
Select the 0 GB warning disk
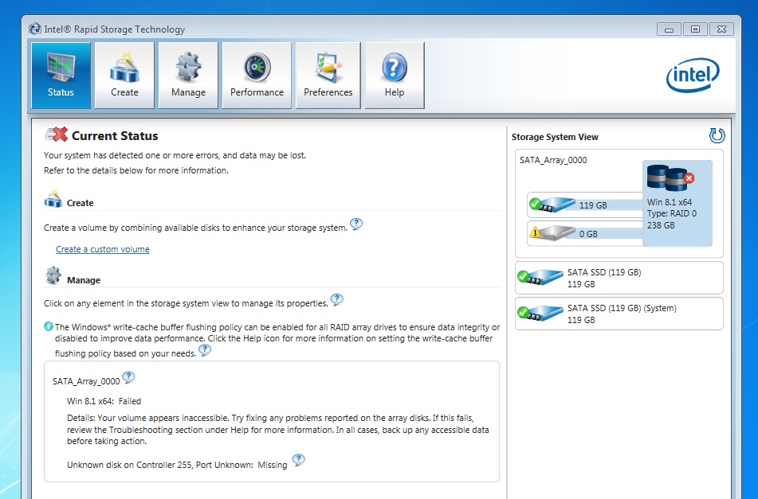(585, 233)
